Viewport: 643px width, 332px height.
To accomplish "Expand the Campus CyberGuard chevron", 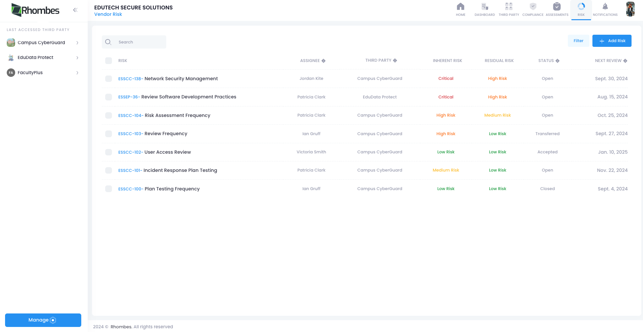I will pyautogui.click(x=77, y=43).
